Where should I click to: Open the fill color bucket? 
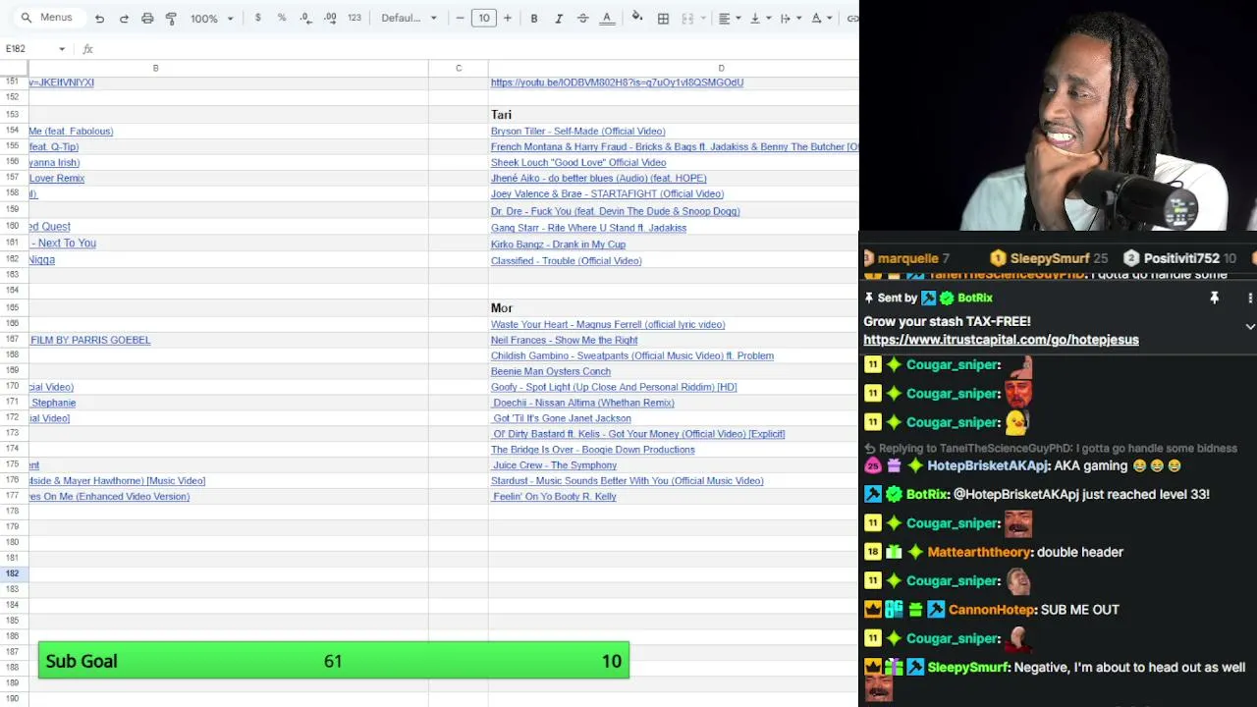637,18
